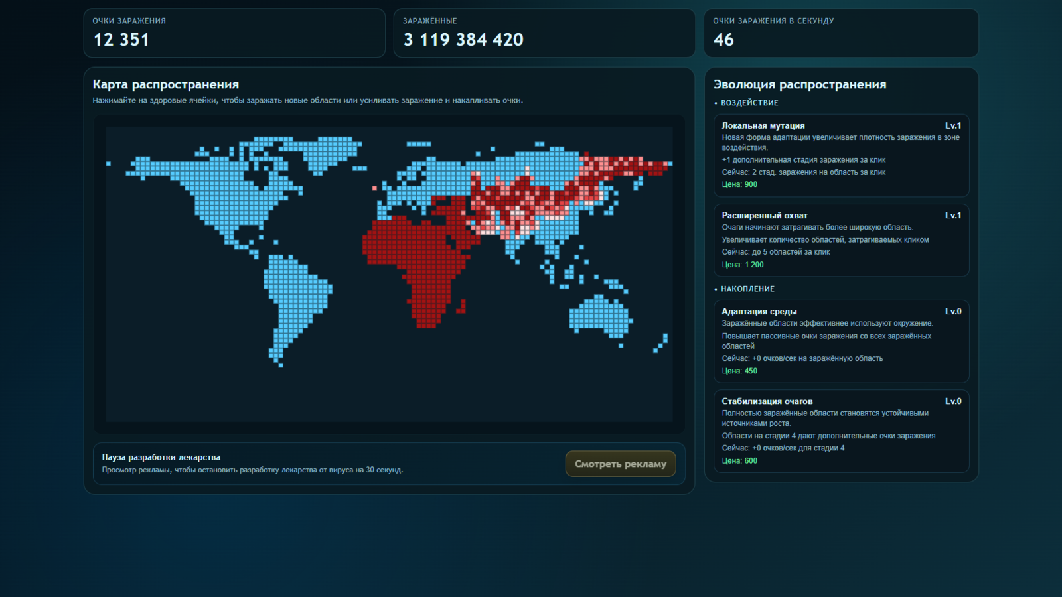Screen dimensions: 1062x597
Task: Click the Очки заражения counter 12 351
Action: coord(121,40)
